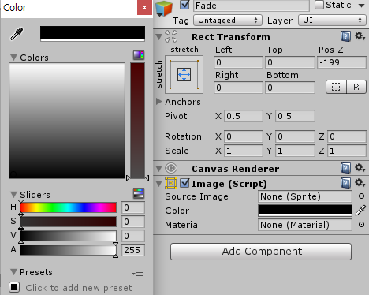Click the Pivot Y field
The image size is (369, 295).
(x=295, y=116)
